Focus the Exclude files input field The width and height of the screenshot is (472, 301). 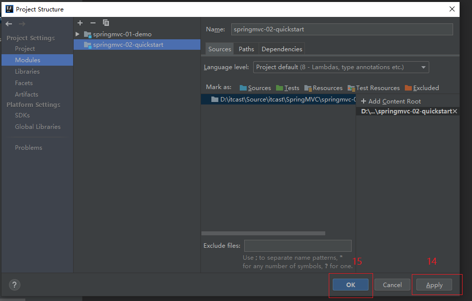click(x=297, y=246)
